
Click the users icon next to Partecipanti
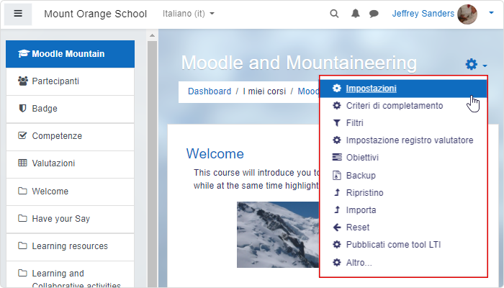coord(23,81)
